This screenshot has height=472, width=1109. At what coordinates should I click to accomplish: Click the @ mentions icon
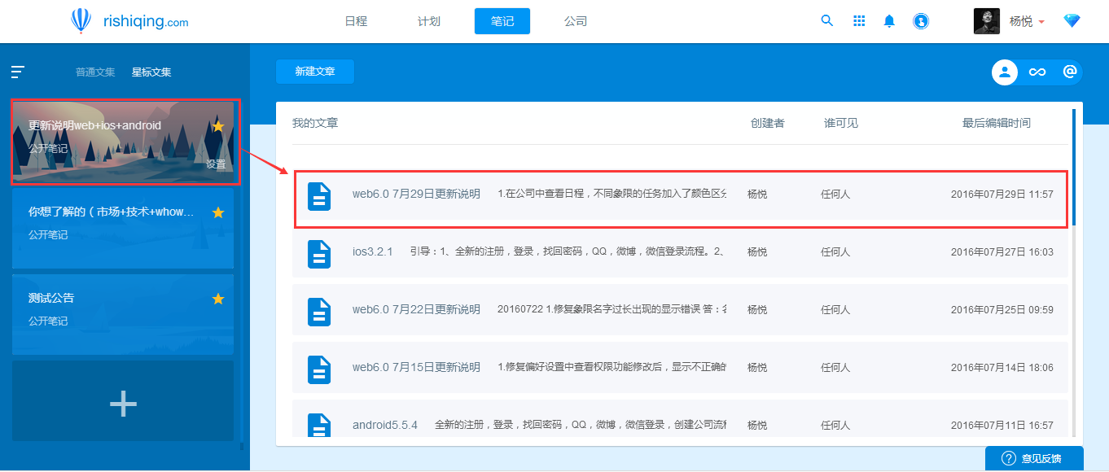[1069, 72]
